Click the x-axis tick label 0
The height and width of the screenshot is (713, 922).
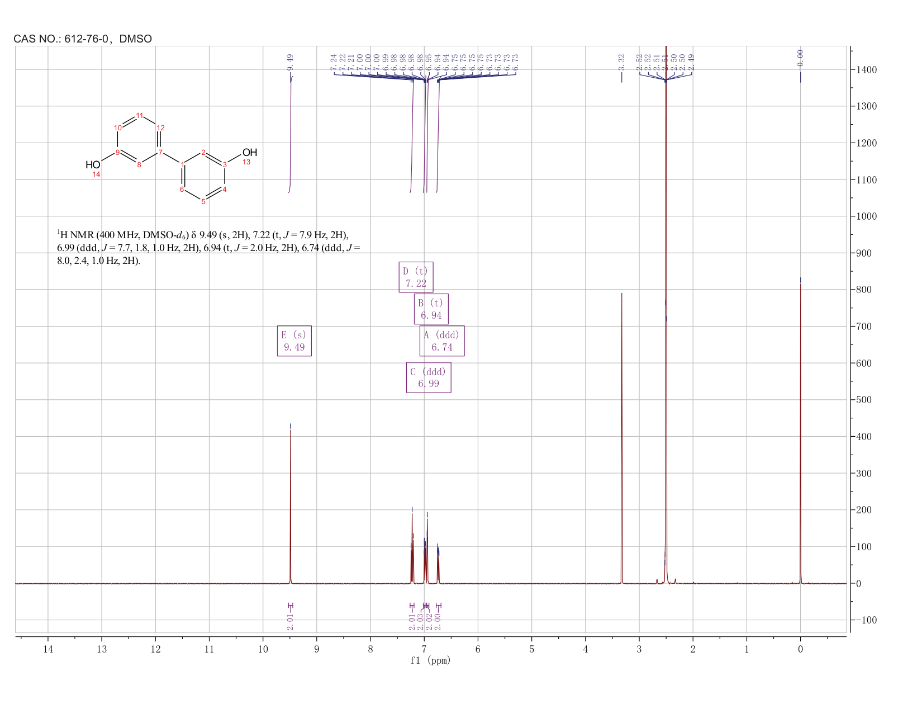[x=800, y=649]
